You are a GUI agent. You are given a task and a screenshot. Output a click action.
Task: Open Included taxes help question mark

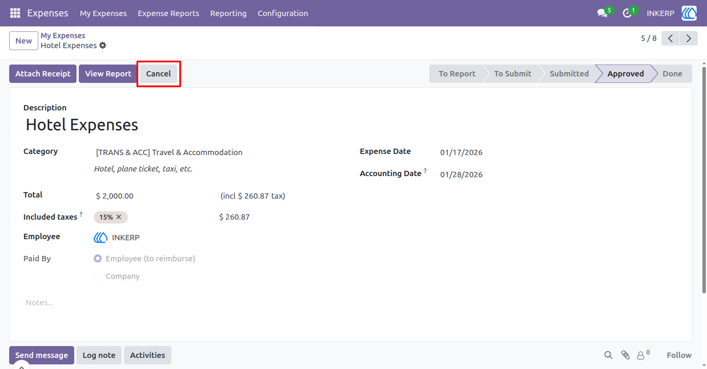(x=81, y=214)
